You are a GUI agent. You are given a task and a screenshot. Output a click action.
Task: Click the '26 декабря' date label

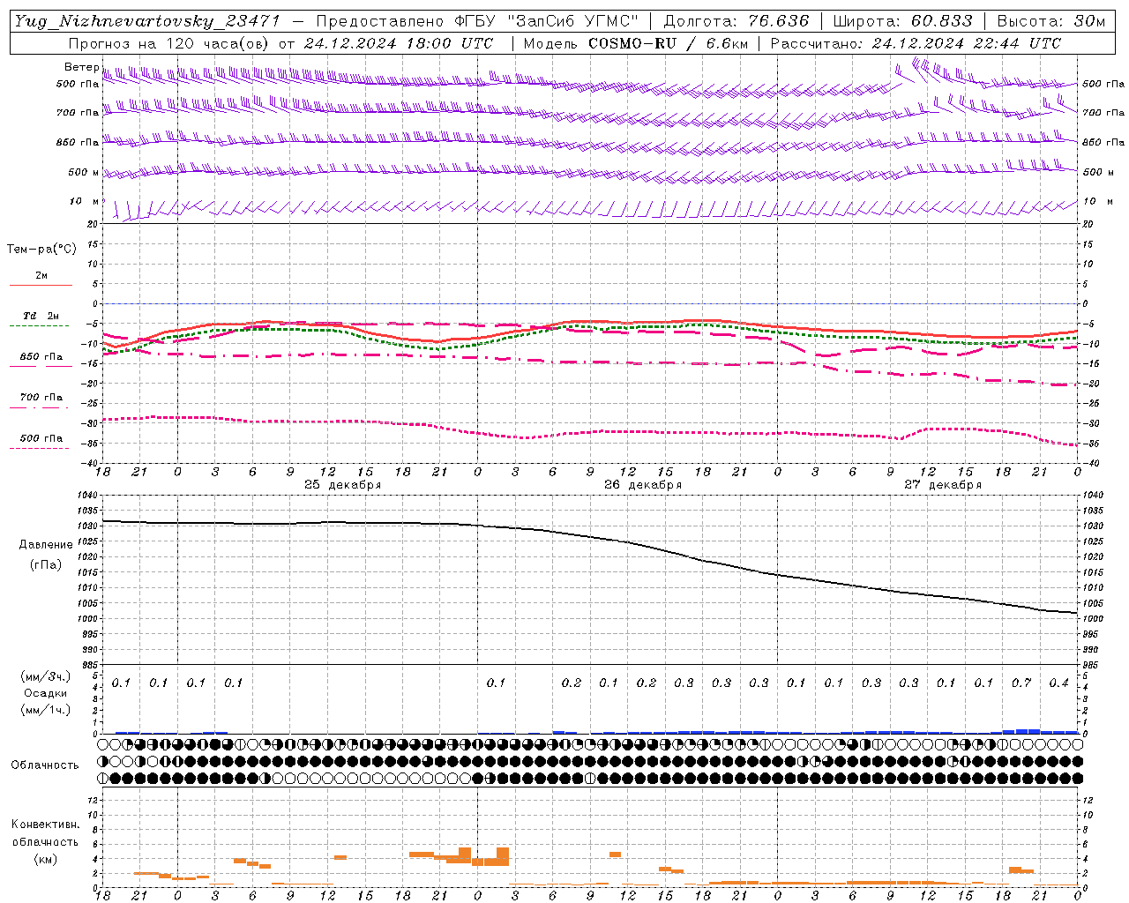(x=643, y=485)
